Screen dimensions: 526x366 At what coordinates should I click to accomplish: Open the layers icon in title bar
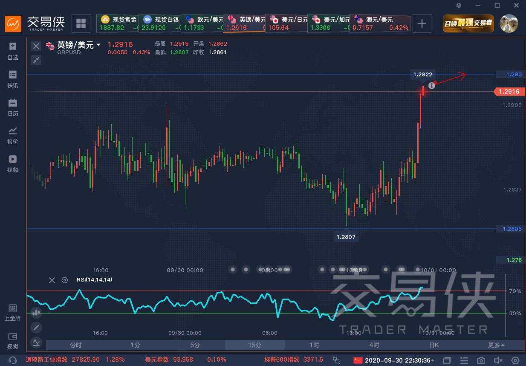[459, 6]
